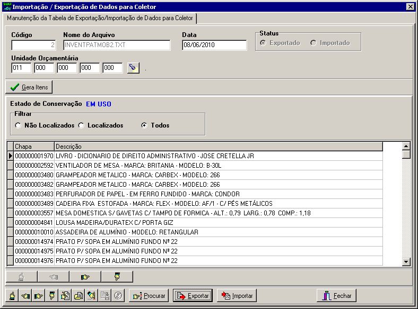Select chapa cell 000000014975

pos(34,251)
